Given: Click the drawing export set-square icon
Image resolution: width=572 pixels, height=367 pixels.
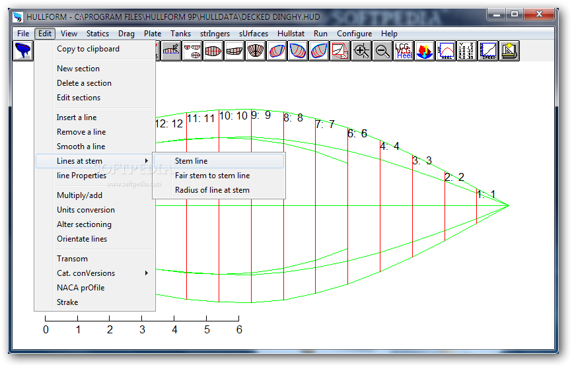Looking at the screenshot, I should 509,51.
